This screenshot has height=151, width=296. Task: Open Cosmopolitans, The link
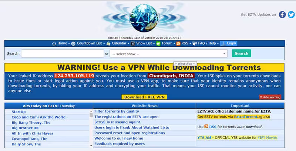30,139
